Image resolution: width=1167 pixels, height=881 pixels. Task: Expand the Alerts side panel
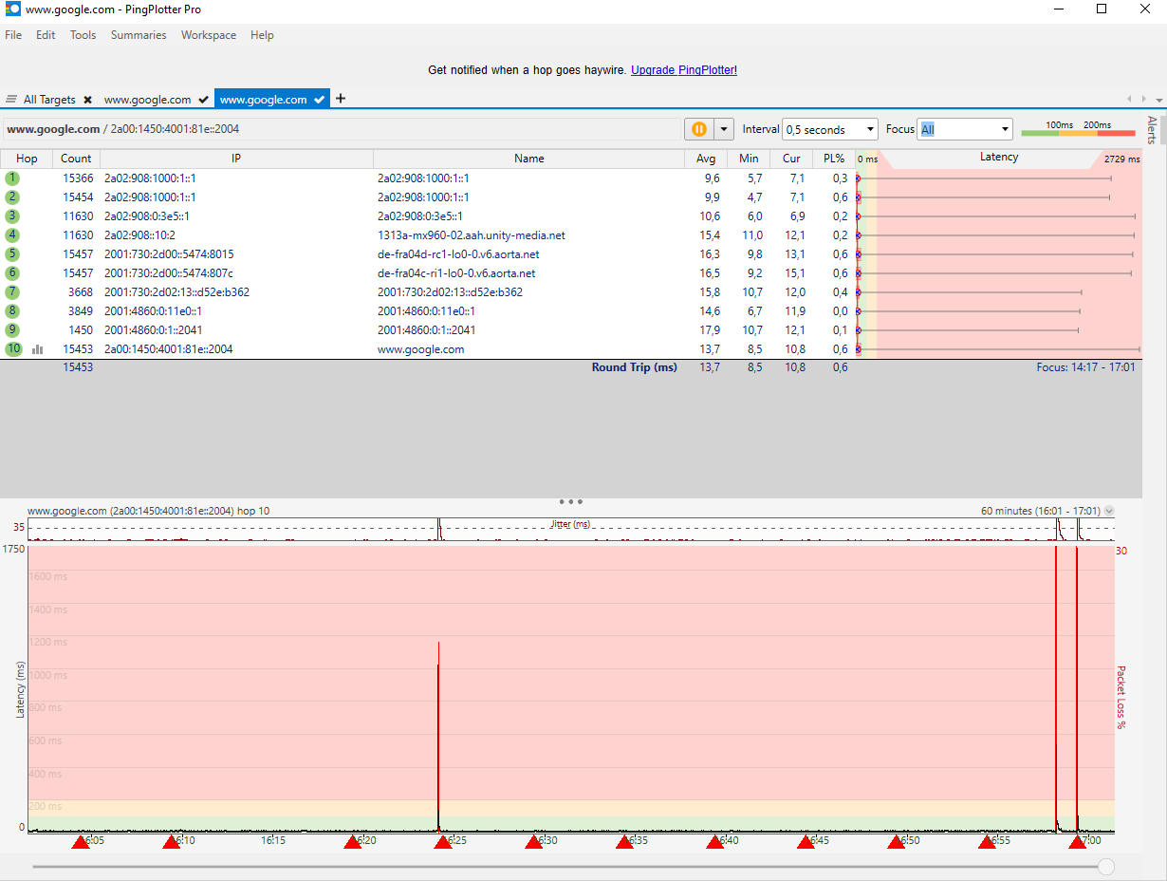pyautogui.click(x=1152, y=130)
